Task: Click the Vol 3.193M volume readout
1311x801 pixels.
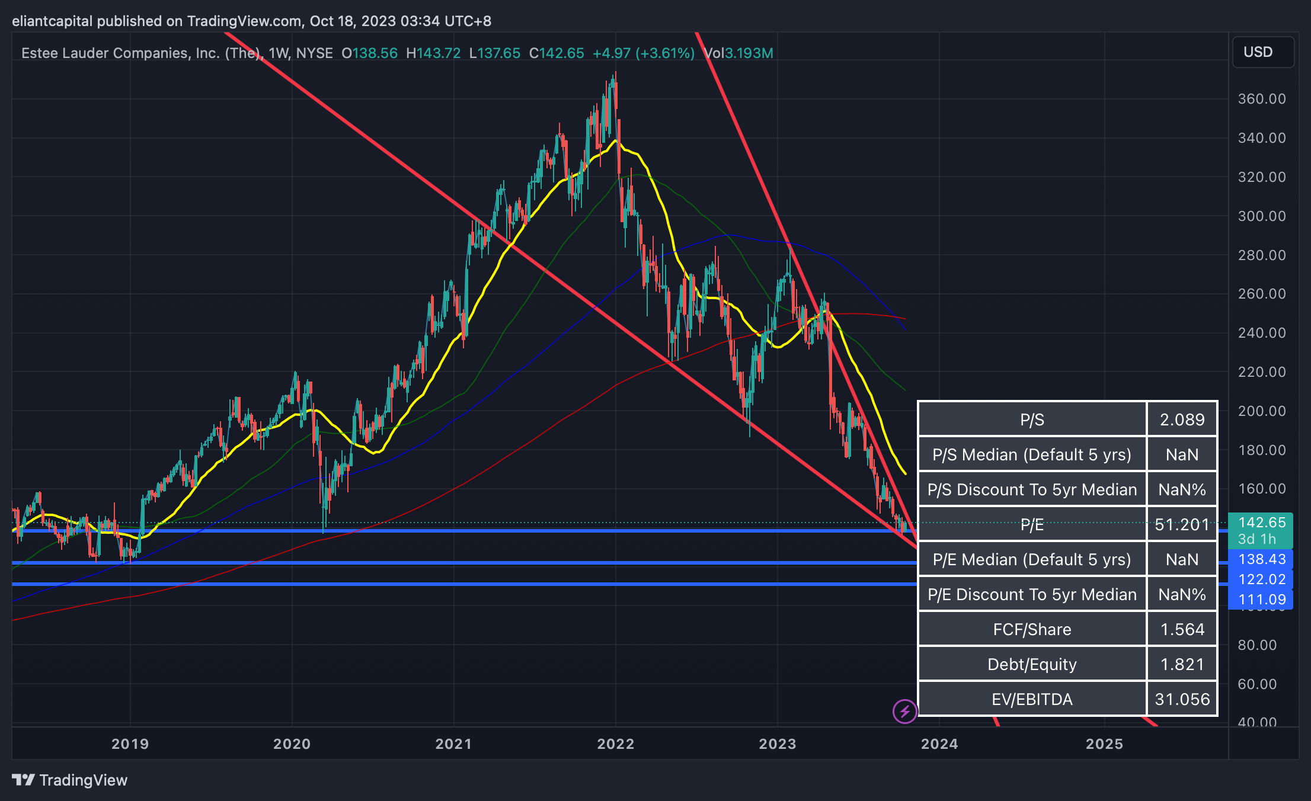Action: 738,53
